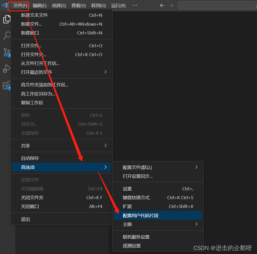Choose 关闭文件夹 menu entry
Image resolution: width=257 pixels, height=254 pixels.
[x=61, y=198]
